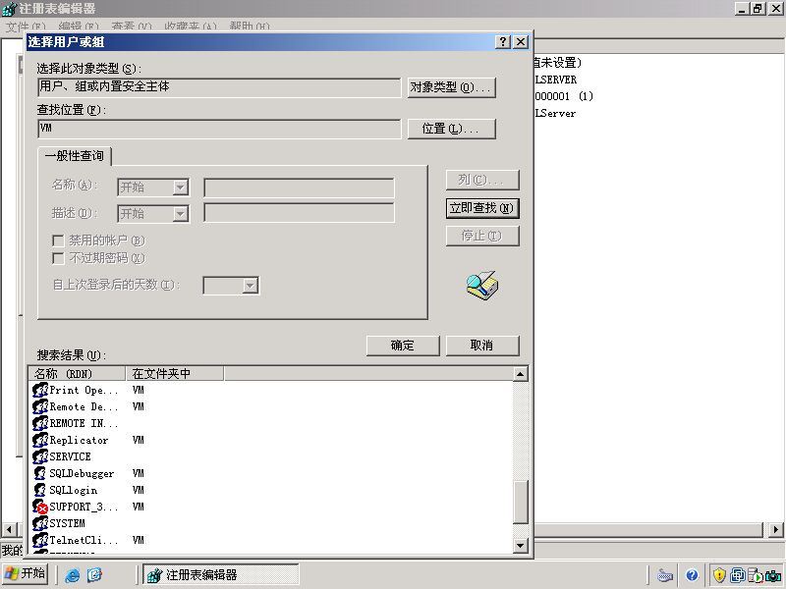Click the 对象类型(O)... button
The width and height of the screenshot is (786, 589).
click(451, 87)
